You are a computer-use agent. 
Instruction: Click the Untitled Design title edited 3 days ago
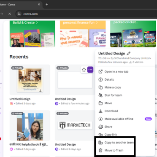coord(20,99)
